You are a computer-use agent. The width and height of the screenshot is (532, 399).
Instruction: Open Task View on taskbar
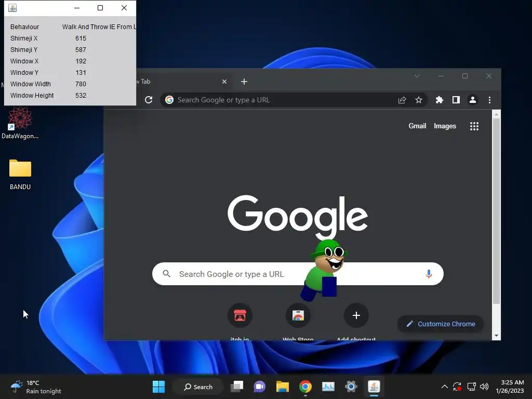237,387
